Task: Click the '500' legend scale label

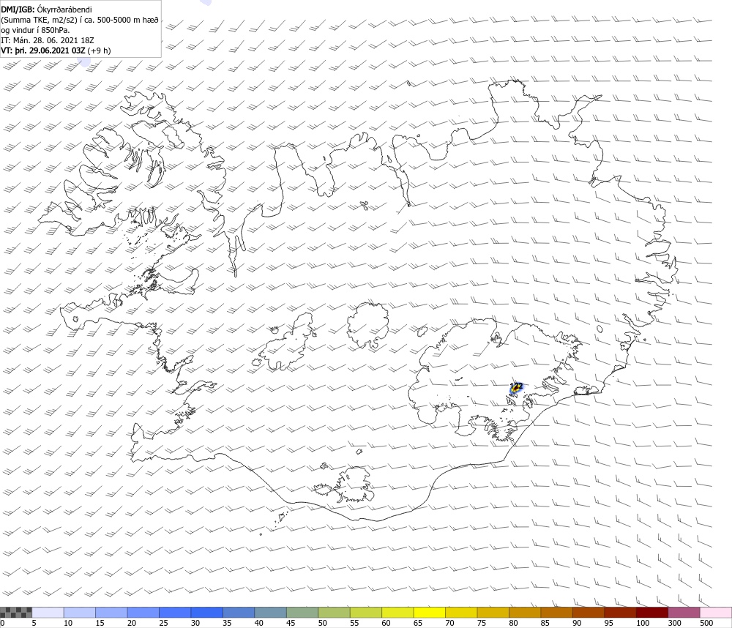Action: pyautogui.click(x=706, y=623)
